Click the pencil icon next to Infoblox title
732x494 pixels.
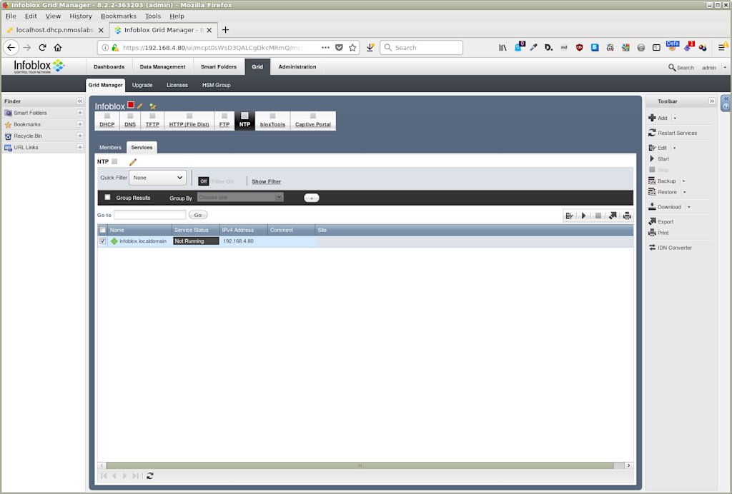coord(139,106)
